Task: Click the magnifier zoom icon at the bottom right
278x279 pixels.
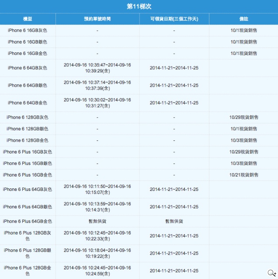Action: [x=272, y=273]
